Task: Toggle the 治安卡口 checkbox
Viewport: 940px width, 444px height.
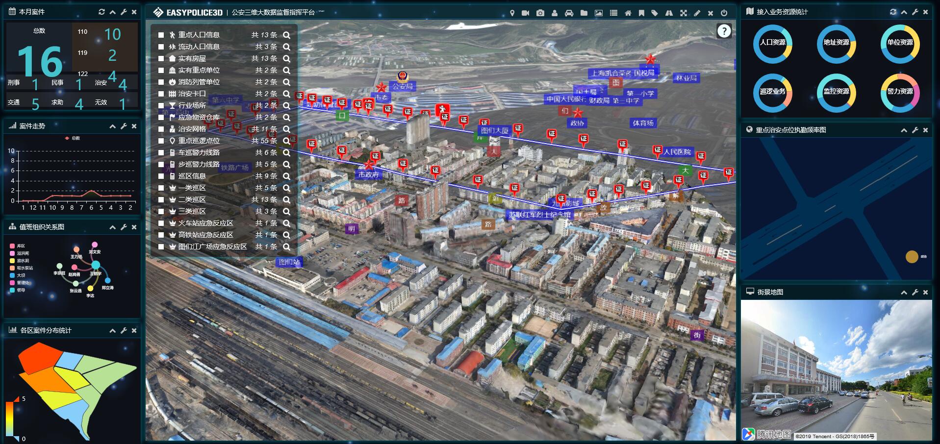Action: pos(161,94)
